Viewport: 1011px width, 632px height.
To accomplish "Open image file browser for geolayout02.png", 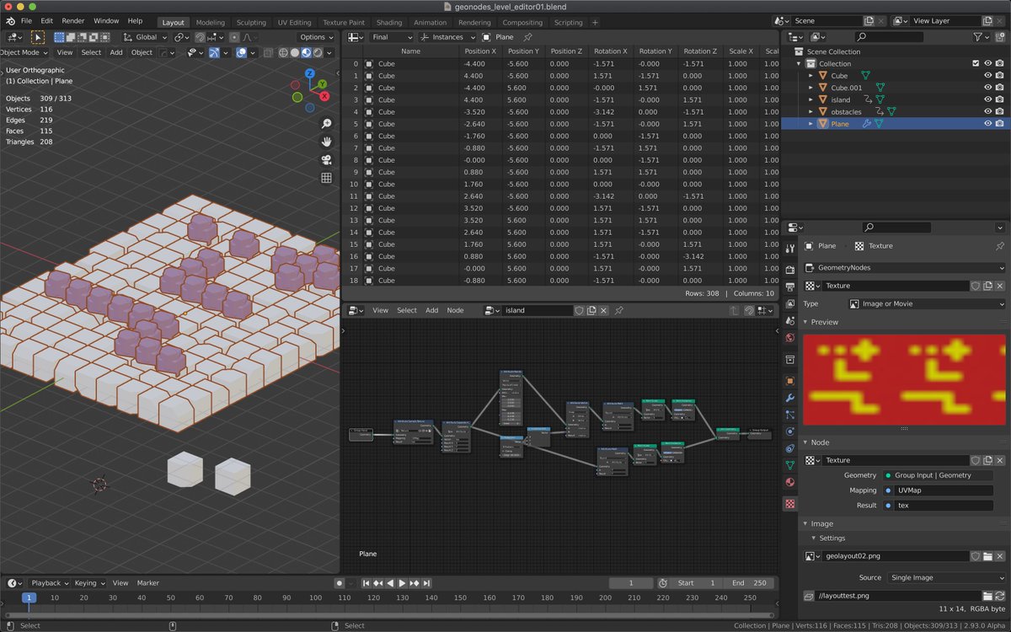I will pos(987,556).
